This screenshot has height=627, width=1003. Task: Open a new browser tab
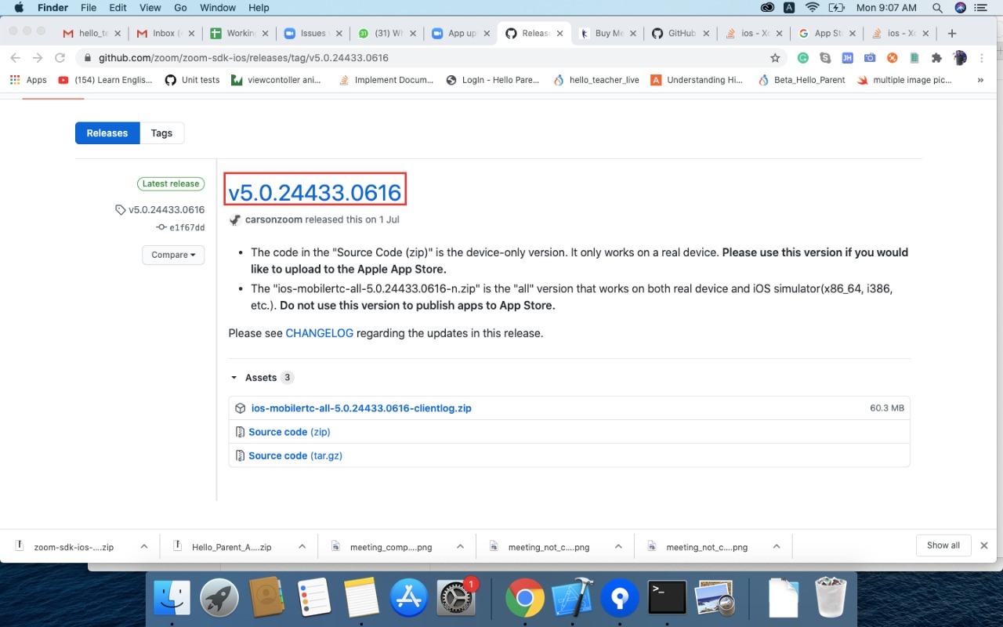[x=952, y=33]
